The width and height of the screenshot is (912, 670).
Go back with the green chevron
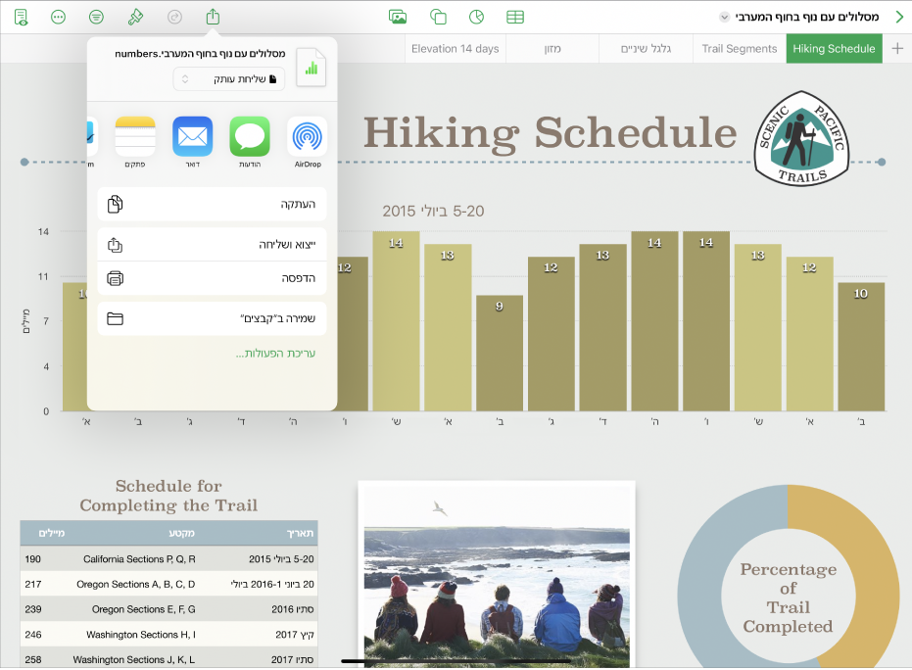point(899,17)
